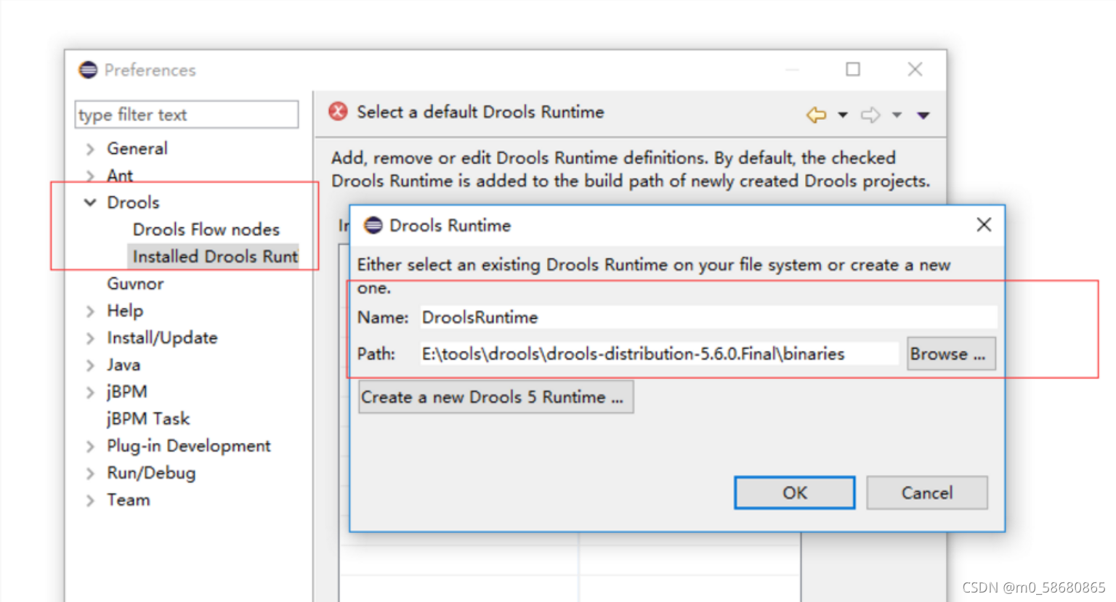1116x602 pixels.
Task: Maximize the Preferences window
Action: click(x=853, y=69)
